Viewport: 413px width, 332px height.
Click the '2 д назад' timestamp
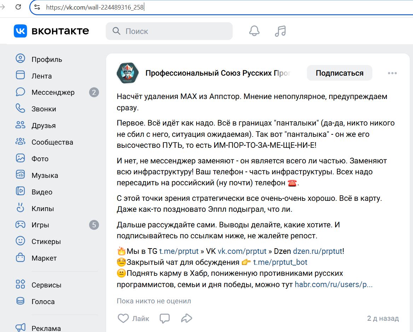click(383, 318)
